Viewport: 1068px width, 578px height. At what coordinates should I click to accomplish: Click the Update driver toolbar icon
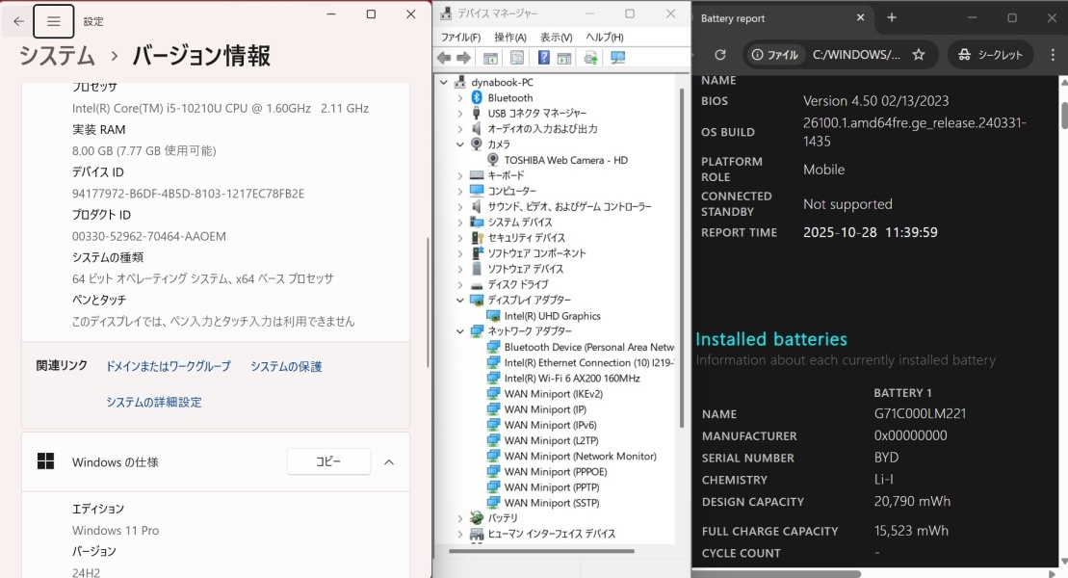pyautogui.click(x=591, y=55)
